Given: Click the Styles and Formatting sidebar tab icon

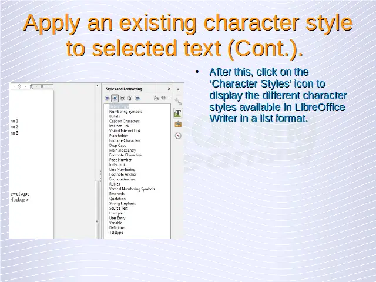Looking at the screenshot, I should coord(178,113).
